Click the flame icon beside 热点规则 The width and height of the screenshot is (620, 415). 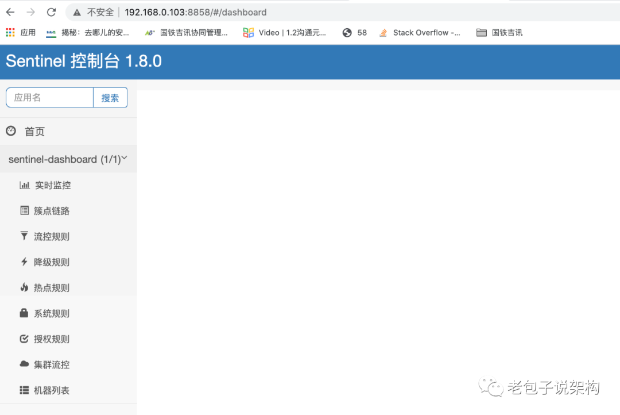click(24, 287)
